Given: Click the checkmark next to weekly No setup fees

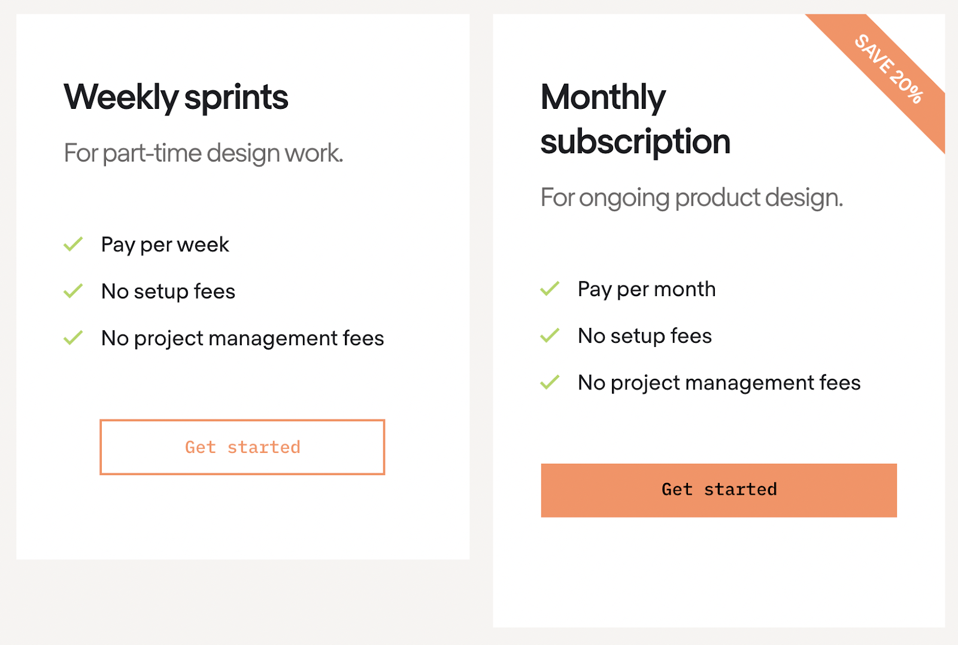Looking at the screenshot, I should click(x=73, y=291).
